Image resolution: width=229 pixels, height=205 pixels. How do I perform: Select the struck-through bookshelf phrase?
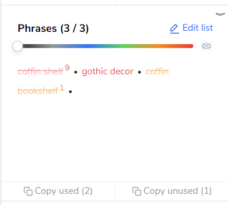pyautogui.click(x=38, y=91)
